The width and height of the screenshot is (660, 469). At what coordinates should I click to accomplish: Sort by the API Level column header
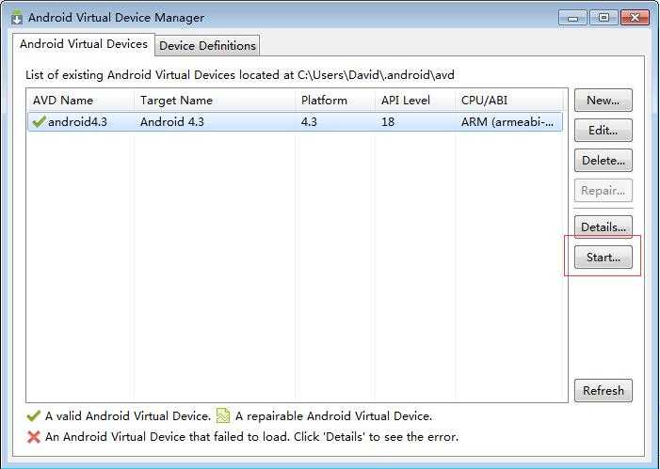[x=415, y=101]
